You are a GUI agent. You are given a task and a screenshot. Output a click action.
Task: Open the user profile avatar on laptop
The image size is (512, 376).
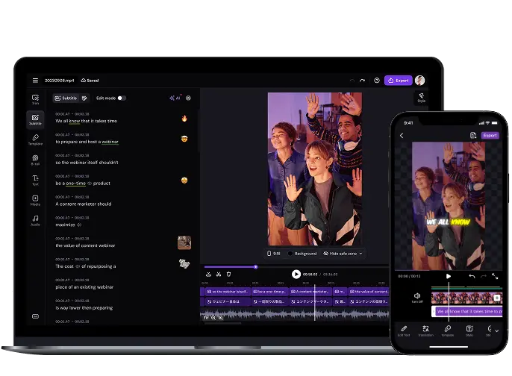[x=420, y=81]
